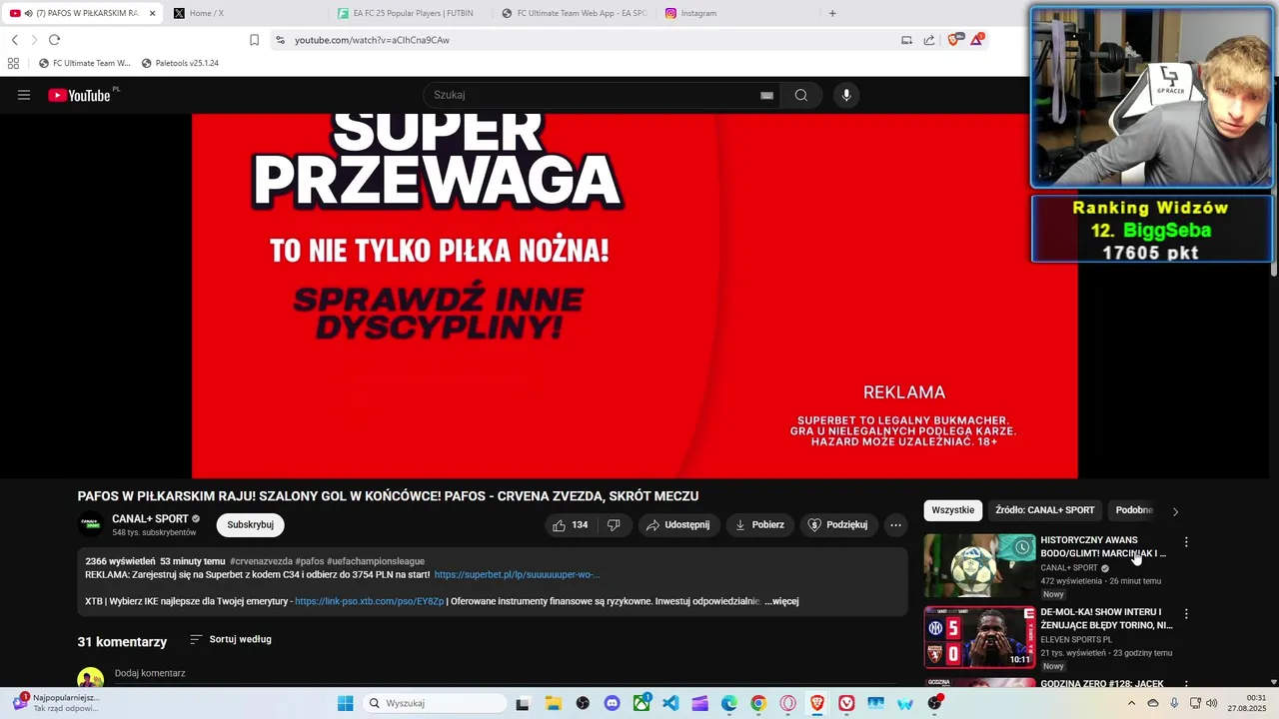Open Google Chrome from the taskbar
1279x719 pixels.
(758, 703)
